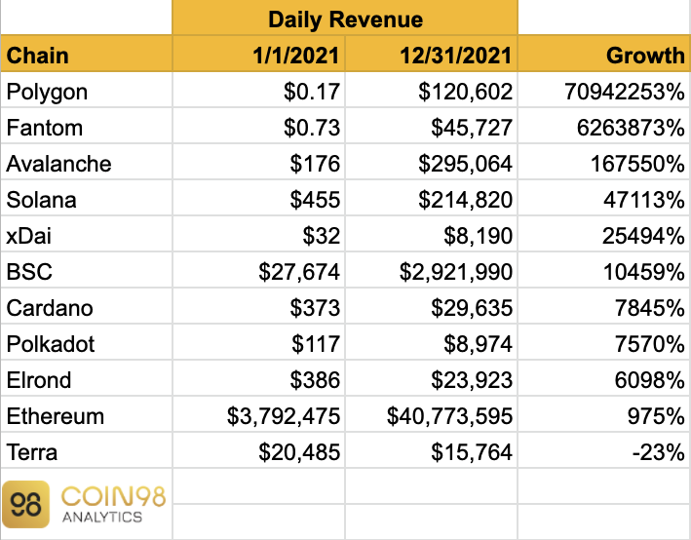Select the 7570% growth cell
The height and width of the screenshot is (540, 691).
coord(603,342)
